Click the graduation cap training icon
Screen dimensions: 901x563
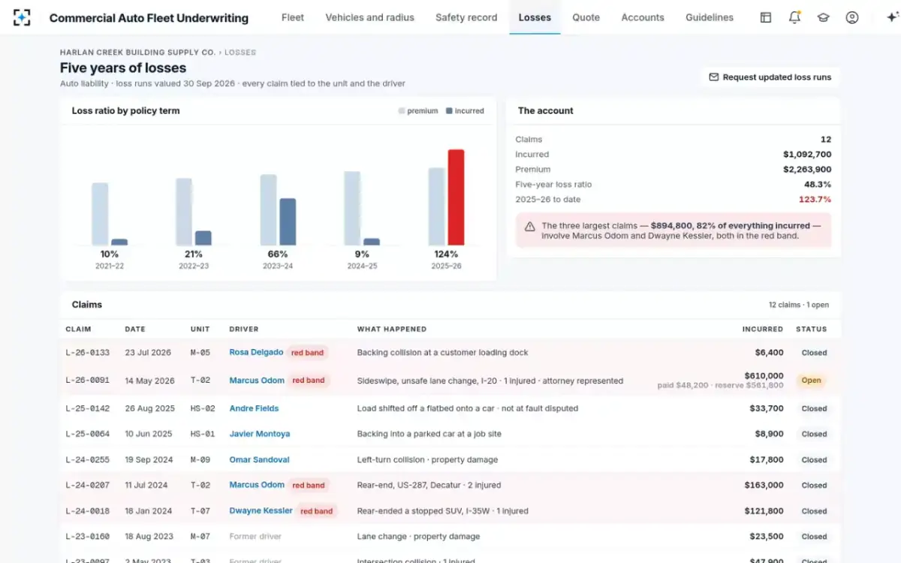[823, 17]
